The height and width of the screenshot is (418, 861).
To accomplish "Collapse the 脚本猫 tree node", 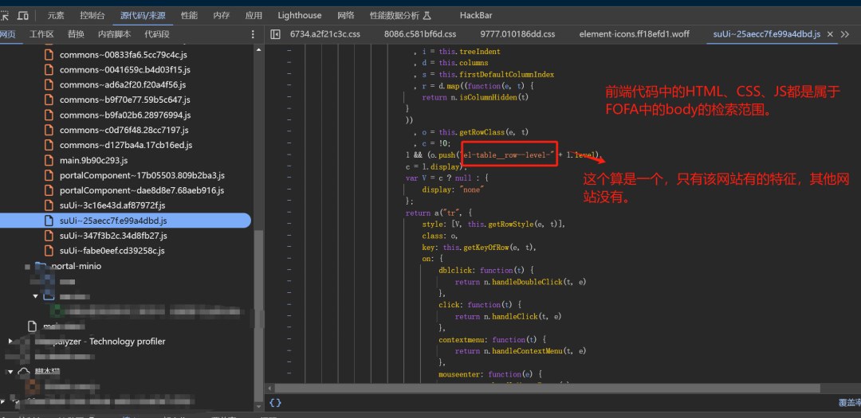I will (x=10, y=371).
